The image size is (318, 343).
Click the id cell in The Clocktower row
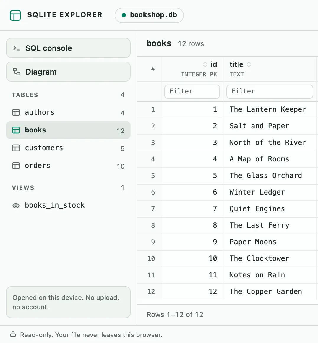(x=192, y=258)
